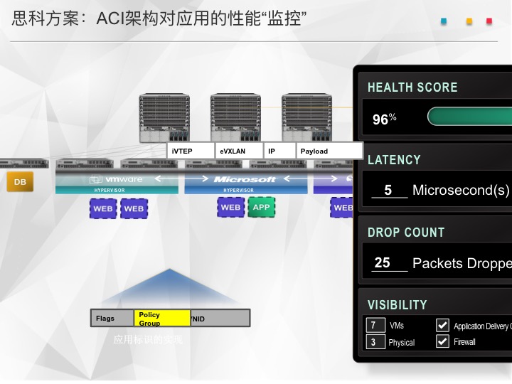Screen dimensions: 512x384
Task: Click the Microsoft hypervisor logo
Action: point(245,179)
